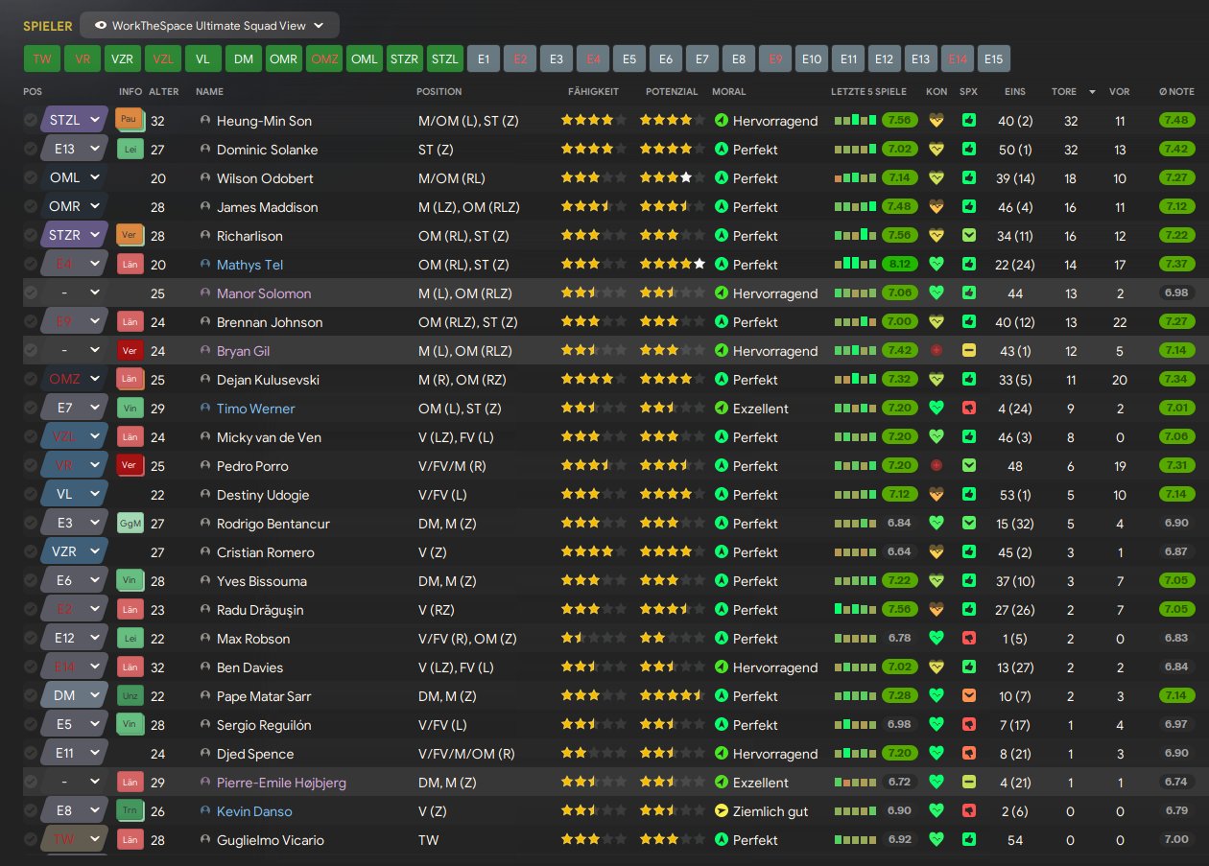
Task: Click the heart icon for Guglielmo Vicario
Action: tap(936, 840)
